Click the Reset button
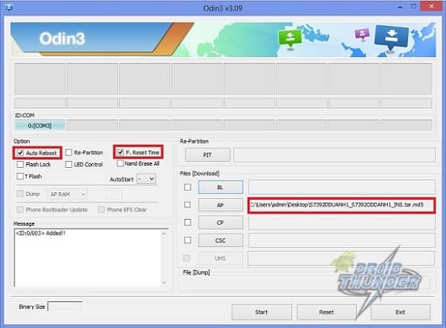The width and height of the screenshot is (446, 328). coord(326,312)
